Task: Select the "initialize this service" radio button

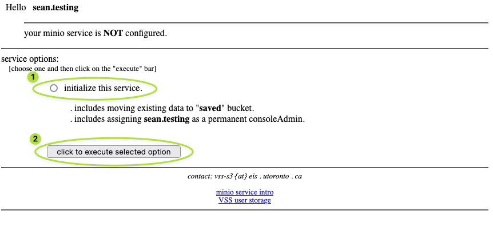Action: point(54,88)
